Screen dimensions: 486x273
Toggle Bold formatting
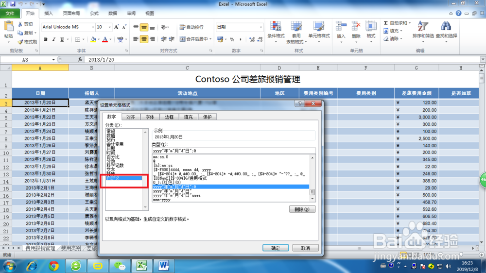click(46, 39)
